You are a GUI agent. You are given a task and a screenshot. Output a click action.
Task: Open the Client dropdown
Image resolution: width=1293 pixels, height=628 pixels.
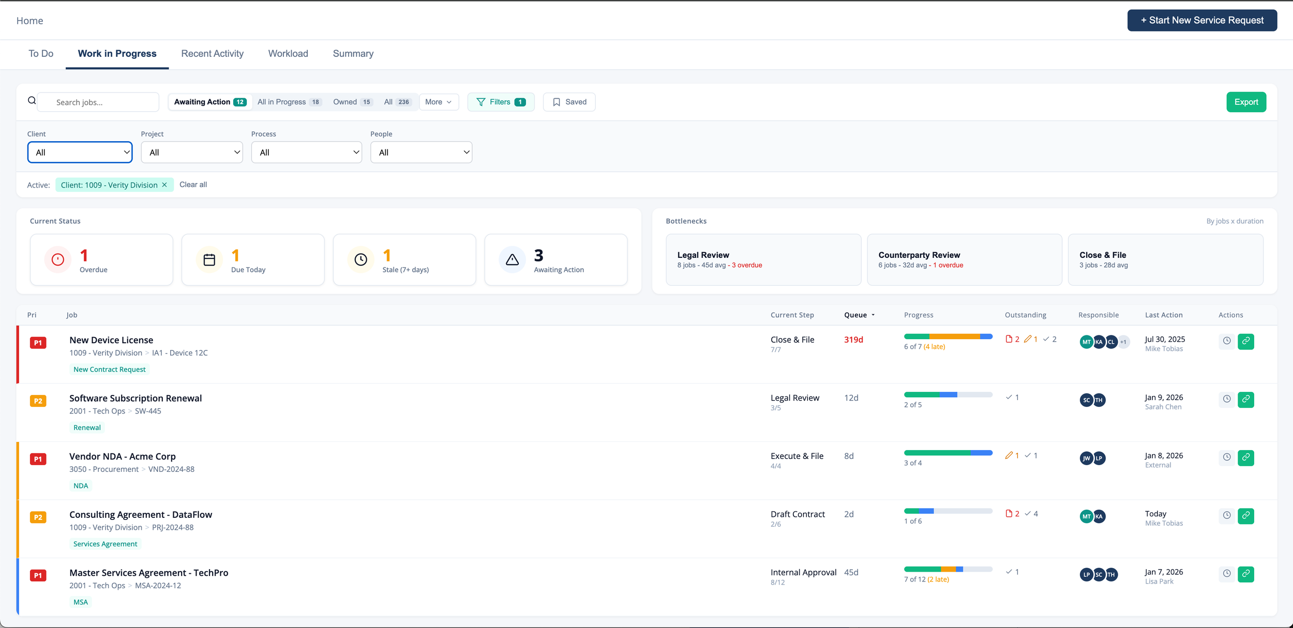click(80, 152)
